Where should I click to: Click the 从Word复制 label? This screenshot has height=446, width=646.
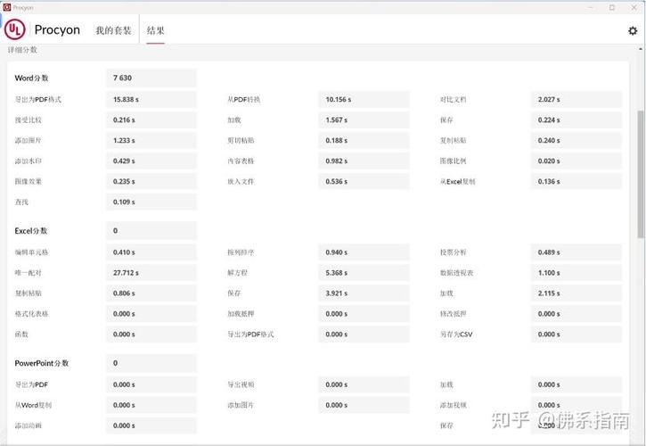pyautogui.click(x=33, y=406)
